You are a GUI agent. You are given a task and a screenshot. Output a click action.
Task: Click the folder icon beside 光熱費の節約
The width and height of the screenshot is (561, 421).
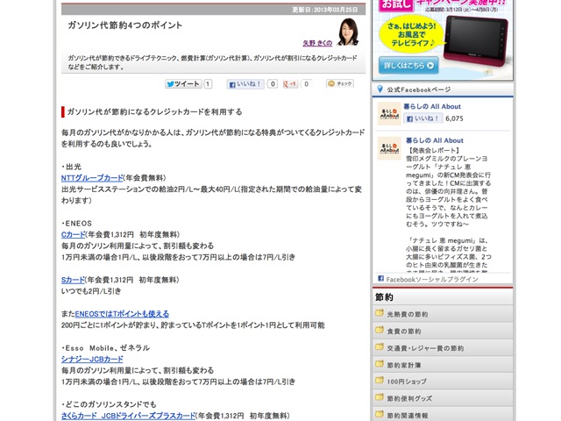point(380,313)
